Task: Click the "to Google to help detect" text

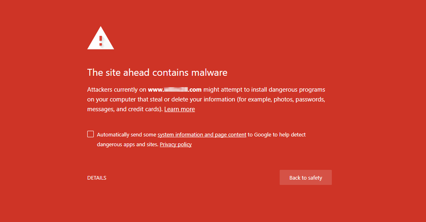Action: pyautogui.click(x=276, y=134)
